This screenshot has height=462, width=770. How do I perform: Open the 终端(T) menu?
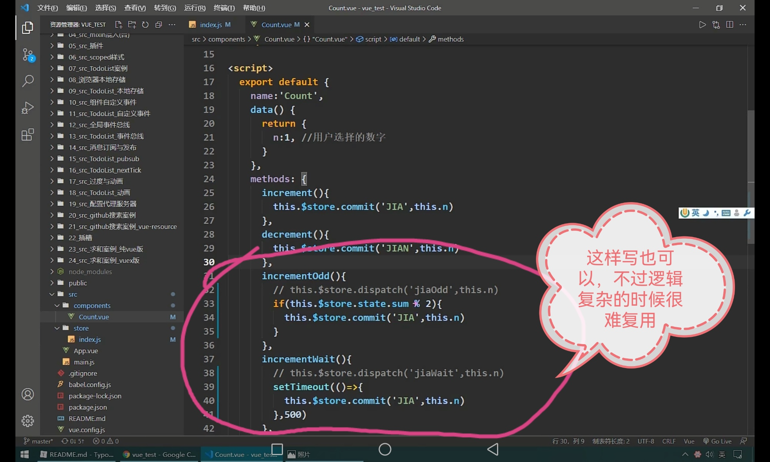pyautogui.click(x=224, y=8)
